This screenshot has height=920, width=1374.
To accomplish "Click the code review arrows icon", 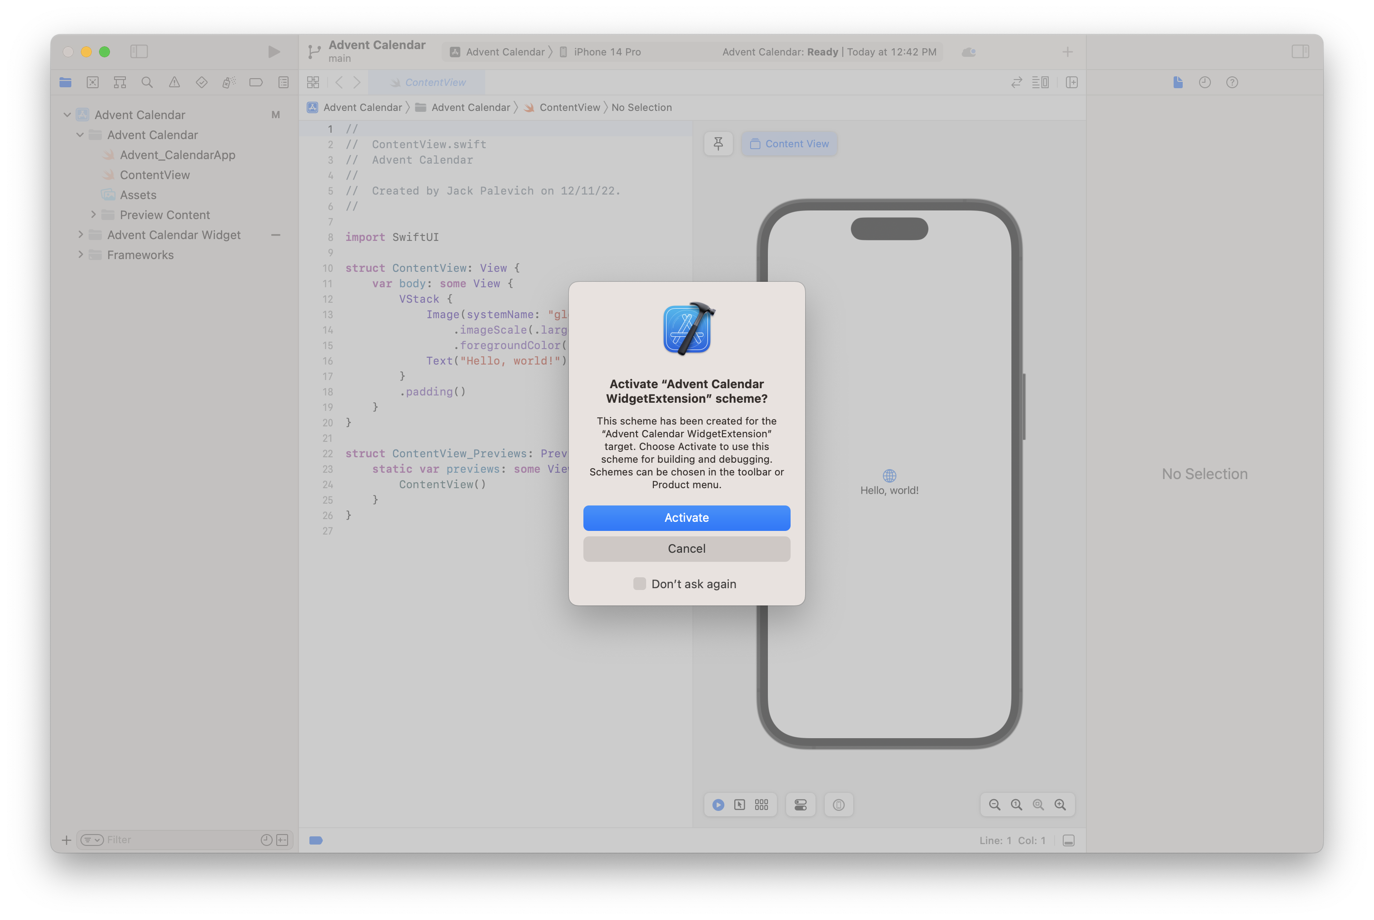I will pos(1017,82).
